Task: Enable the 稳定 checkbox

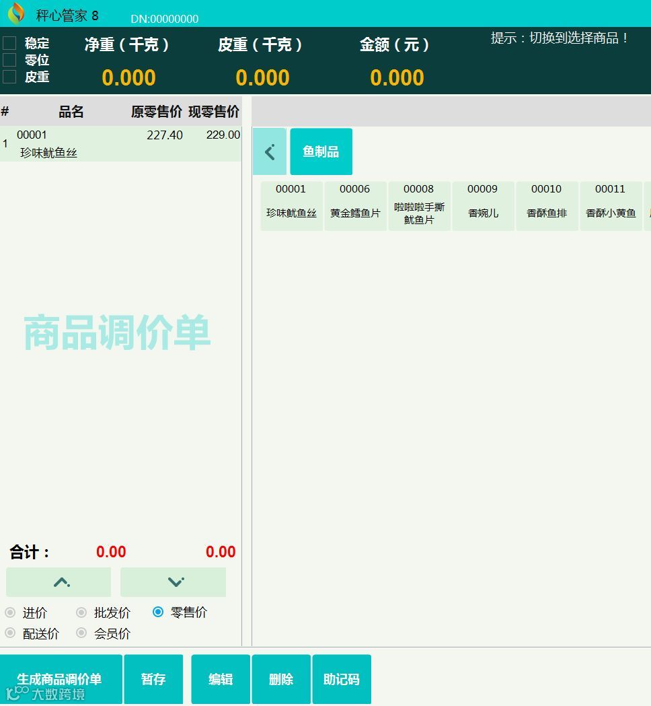Action: click(x=9, y=42)
